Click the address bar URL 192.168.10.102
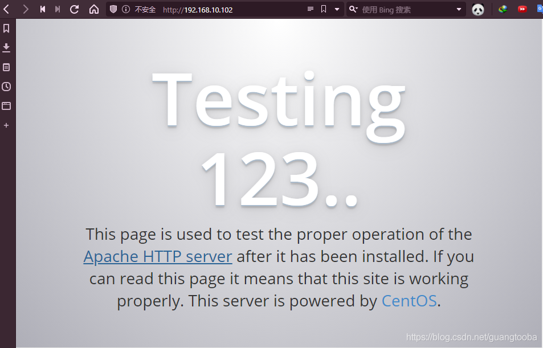Viewport: 543px width, 348px height. (x=208, y=10)
